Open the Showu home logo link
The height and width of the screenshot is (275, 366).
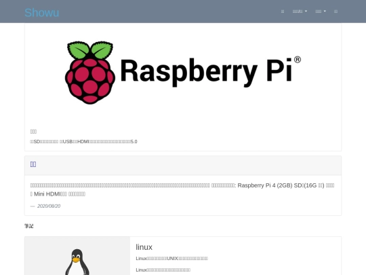click(x=41, y=13)
